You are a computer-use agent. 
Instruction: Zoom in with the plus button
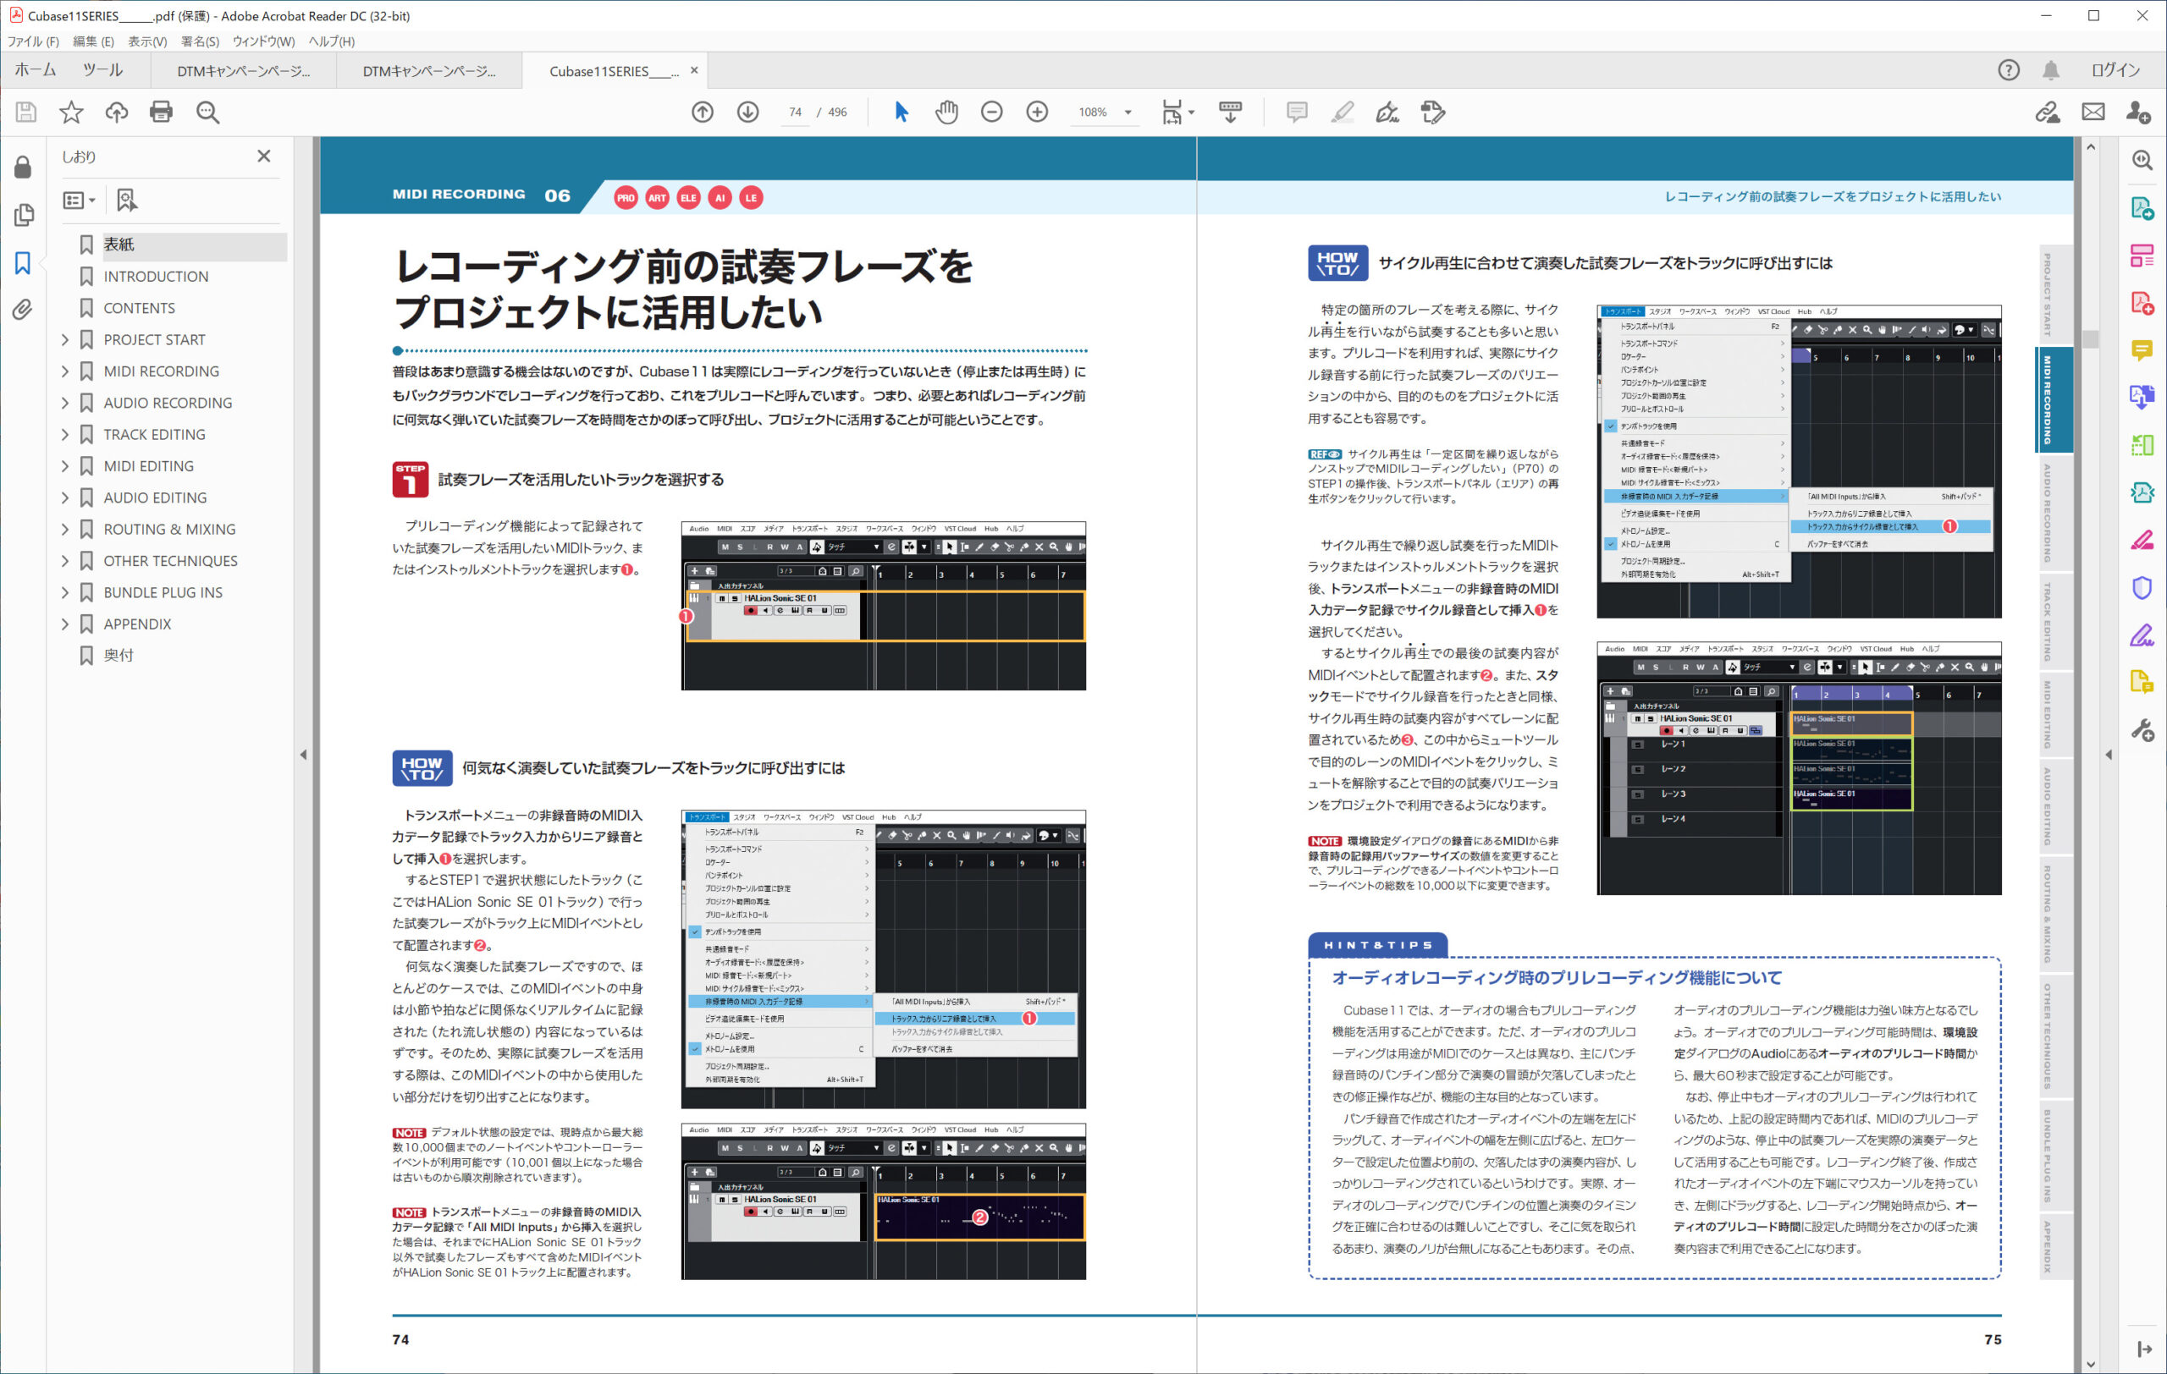pos(1037,113)
